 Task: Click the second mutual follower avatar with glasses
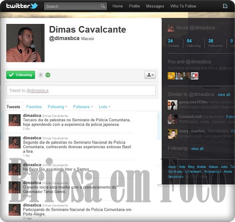[179, 76]
